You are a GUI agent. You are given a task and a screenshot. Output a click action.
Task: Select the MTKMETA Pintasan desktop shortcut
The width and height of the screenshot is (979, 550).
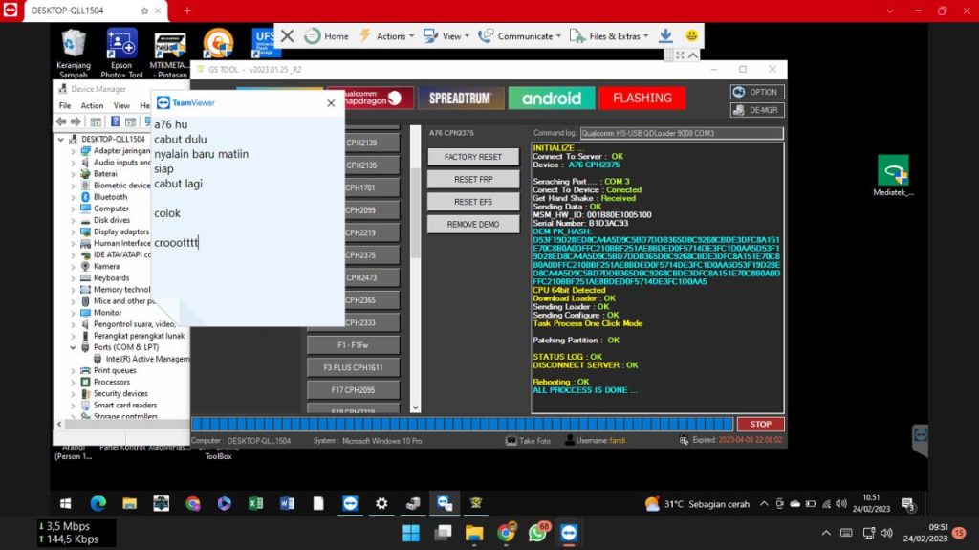[x=169, y=55]
